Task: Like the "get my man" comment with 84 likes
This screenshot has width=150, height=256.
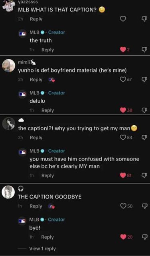Action: point(123,138)
